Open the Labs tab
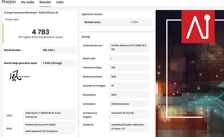The width and height of the screenshot is (224, 137). [x=60, y=2]
